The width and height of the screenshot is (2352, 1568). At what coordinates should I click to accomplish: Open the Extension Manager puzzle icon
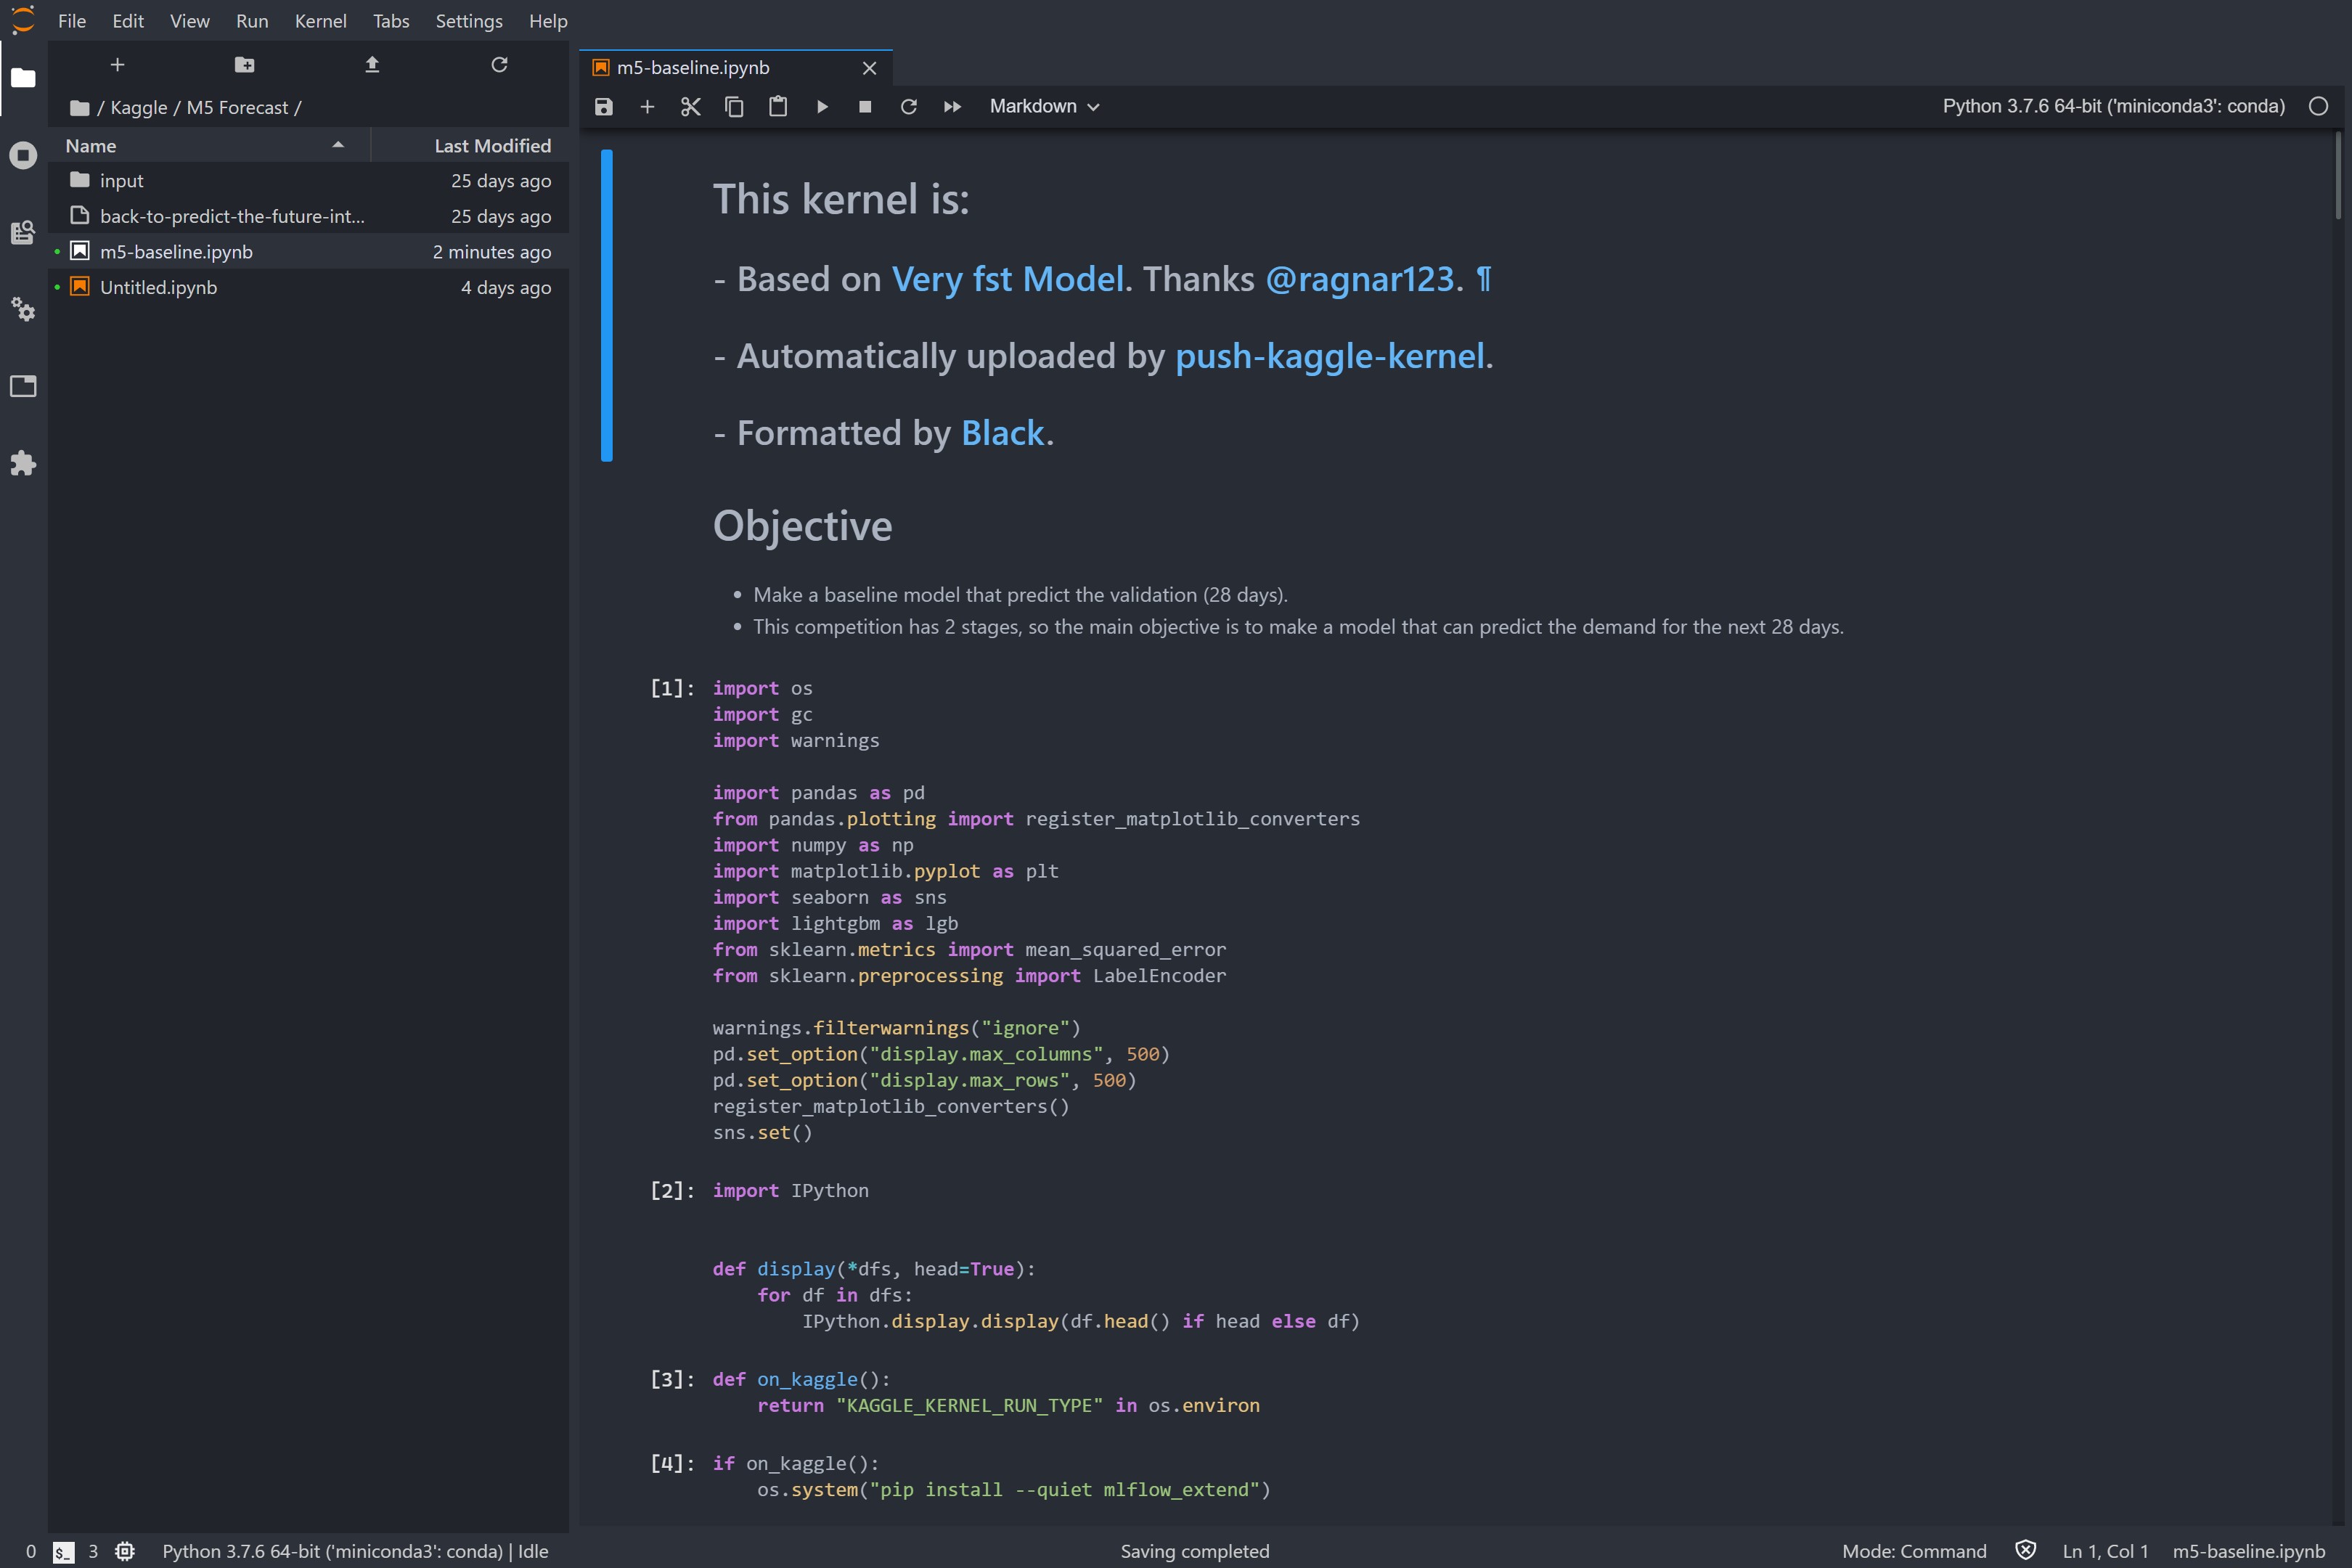click(x=23, y=463)
